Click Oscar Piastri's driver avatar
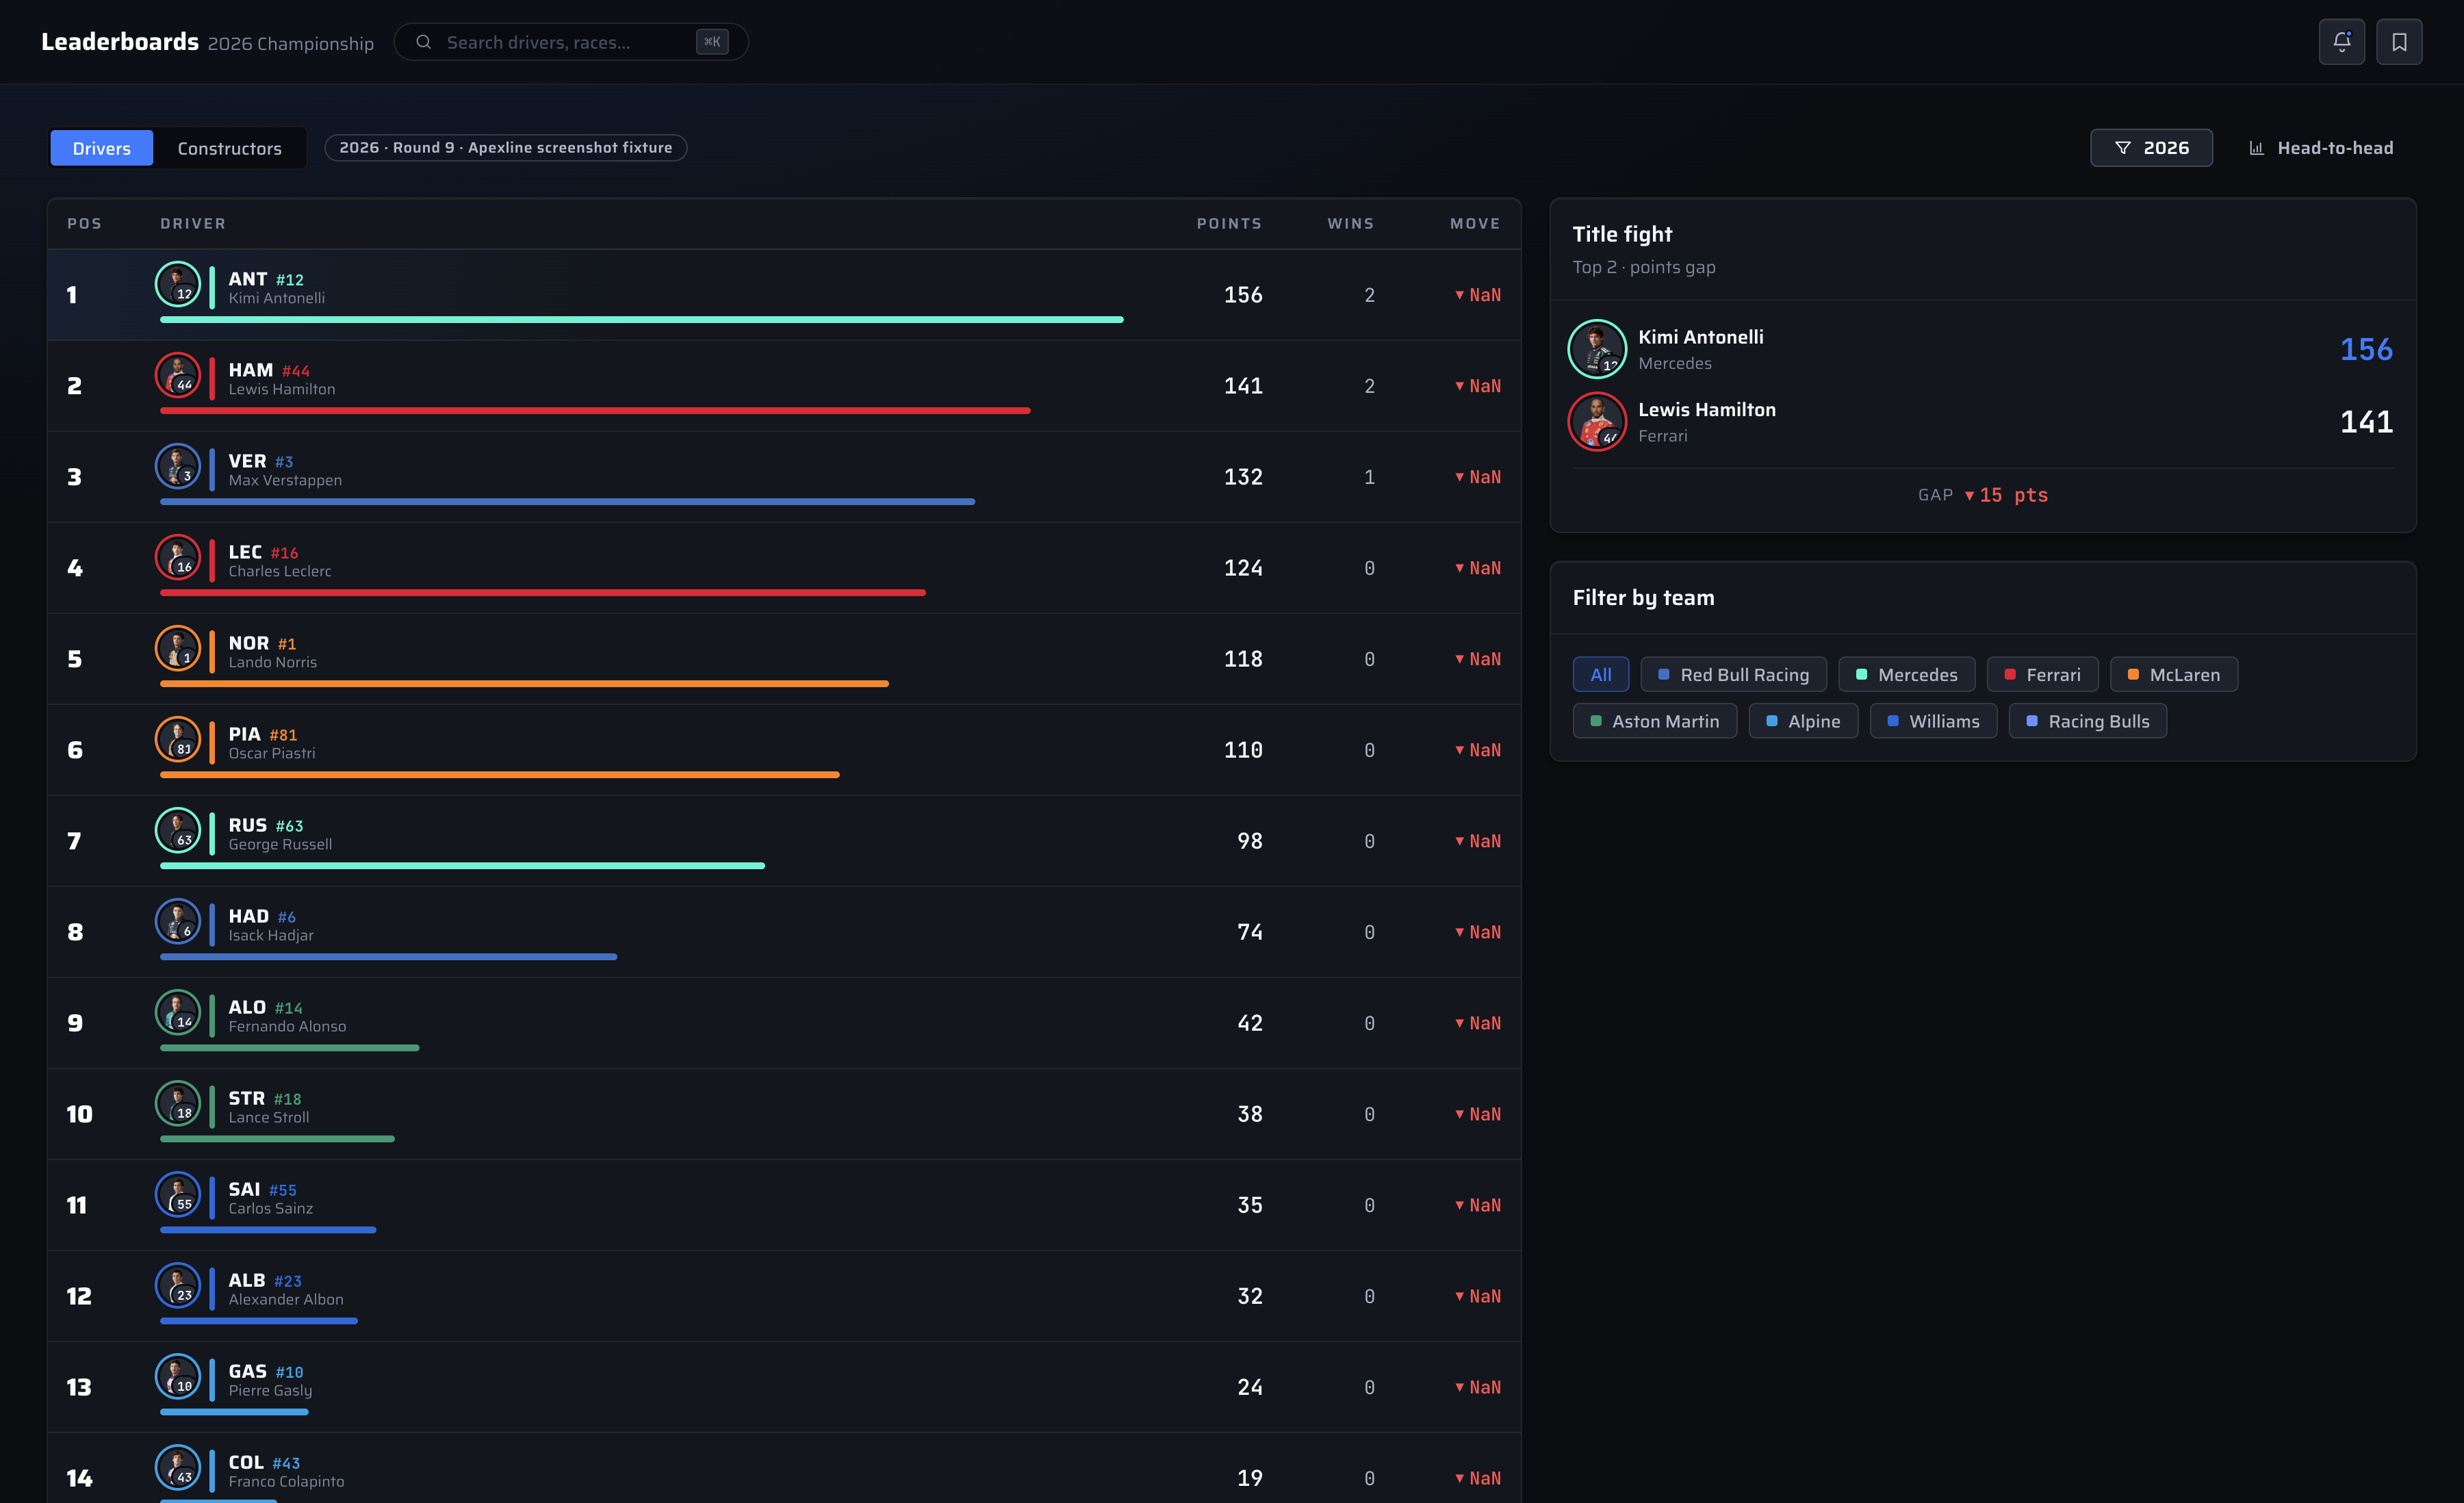The height and width of the screenshot is (1503, 2464). pos(178,739)
